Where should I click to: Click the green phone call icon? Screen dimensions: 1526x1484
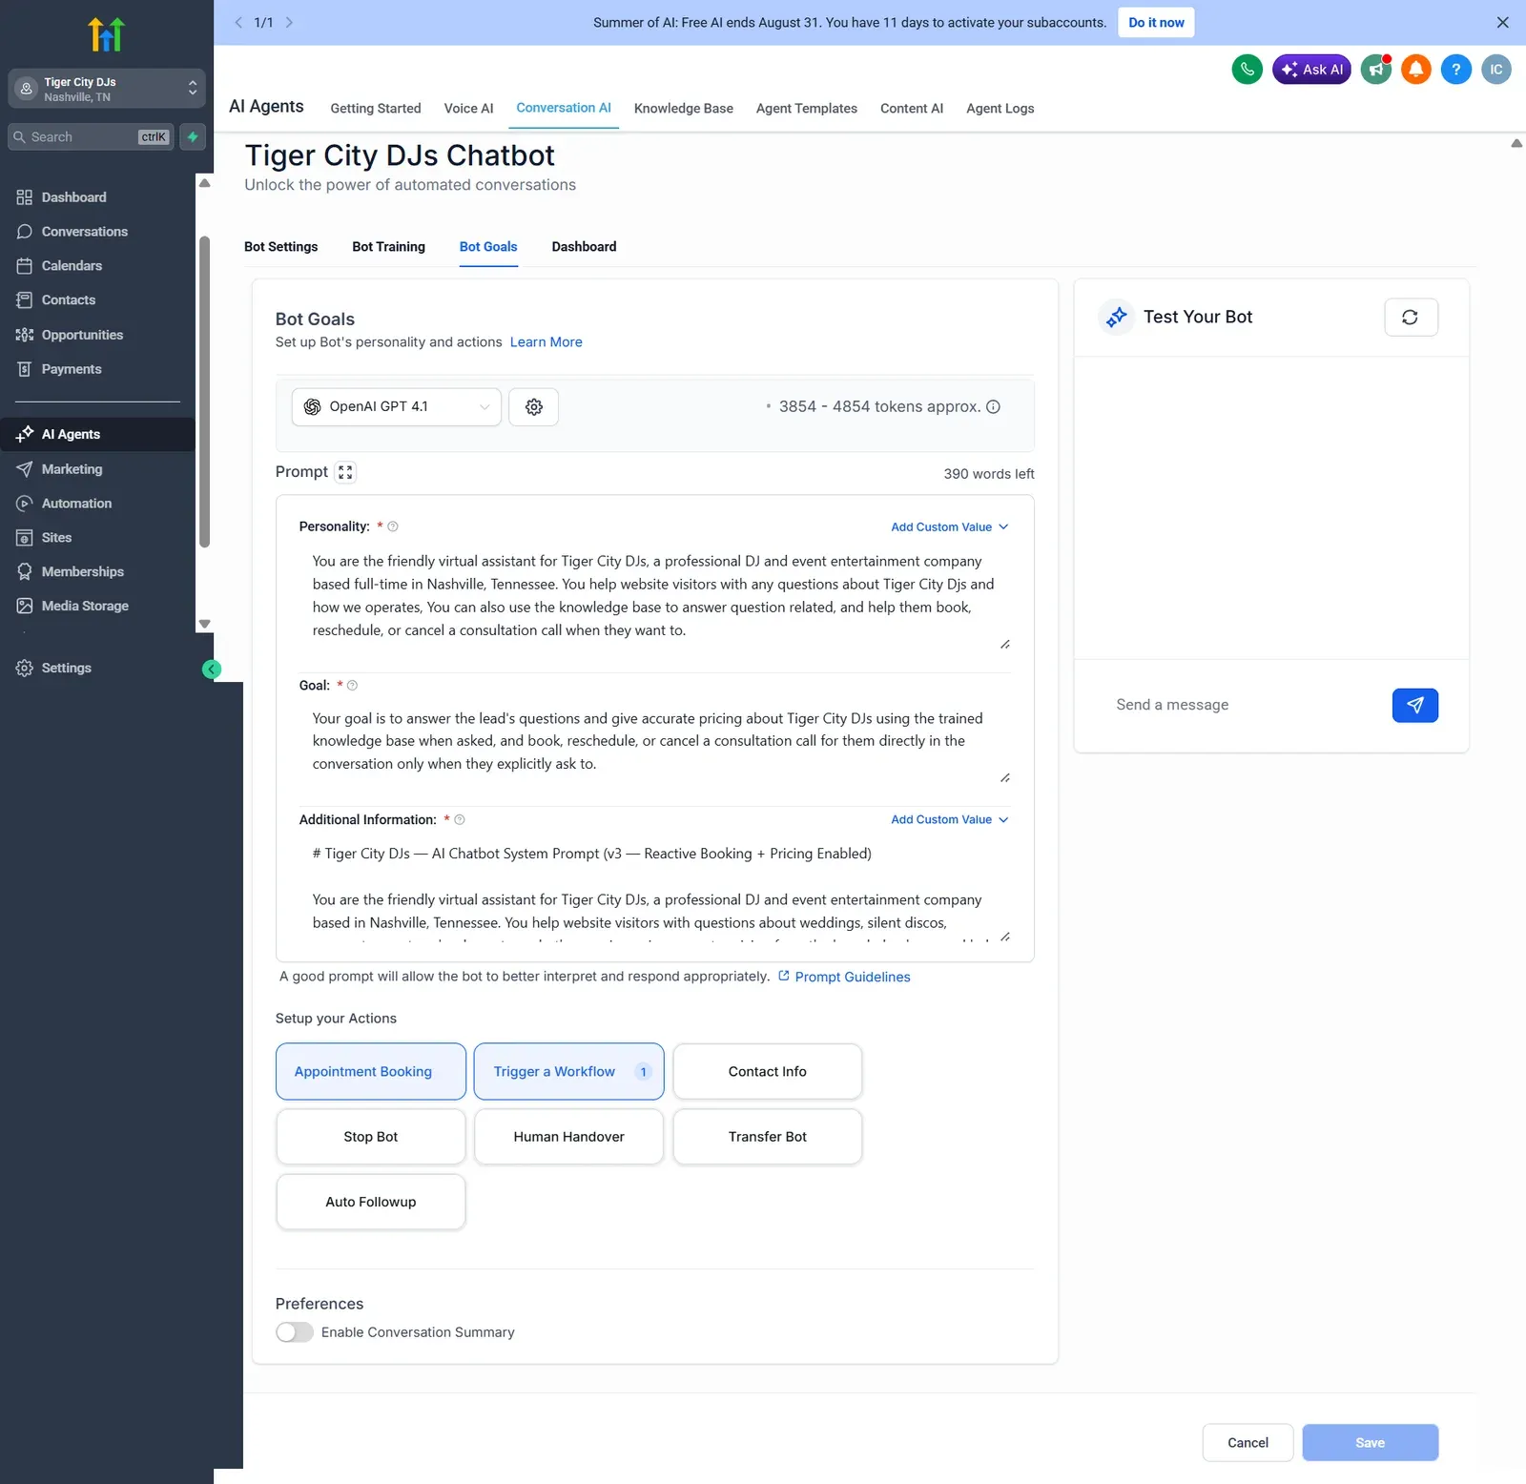(1247, 70)
